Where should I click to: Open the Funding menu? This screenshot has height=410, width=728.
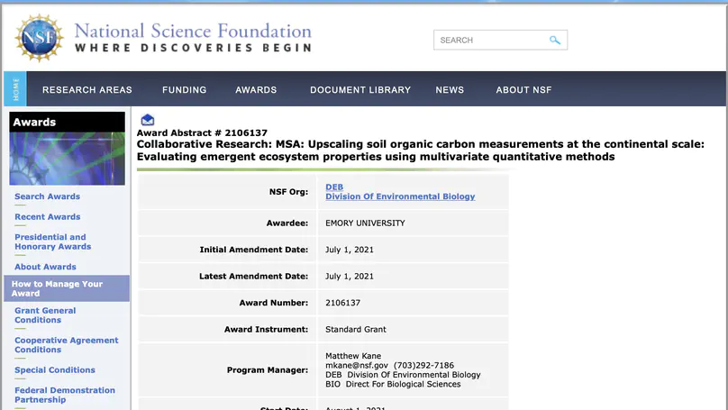[185, 90]
